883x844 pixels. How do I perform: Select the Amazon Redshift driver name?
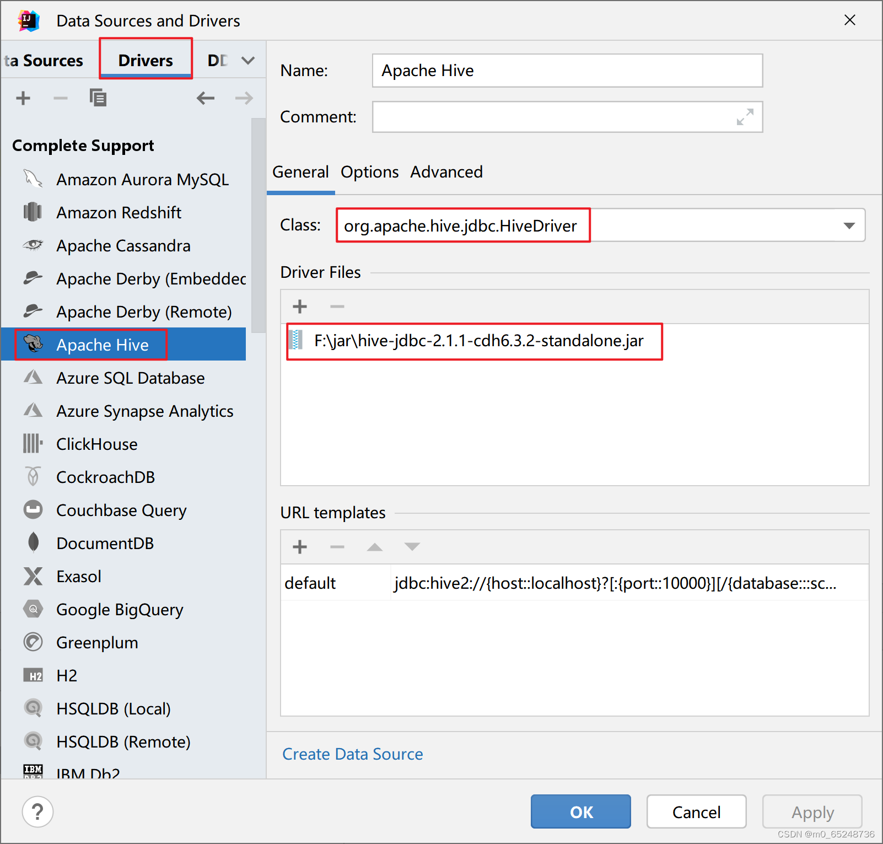point(119,212)
